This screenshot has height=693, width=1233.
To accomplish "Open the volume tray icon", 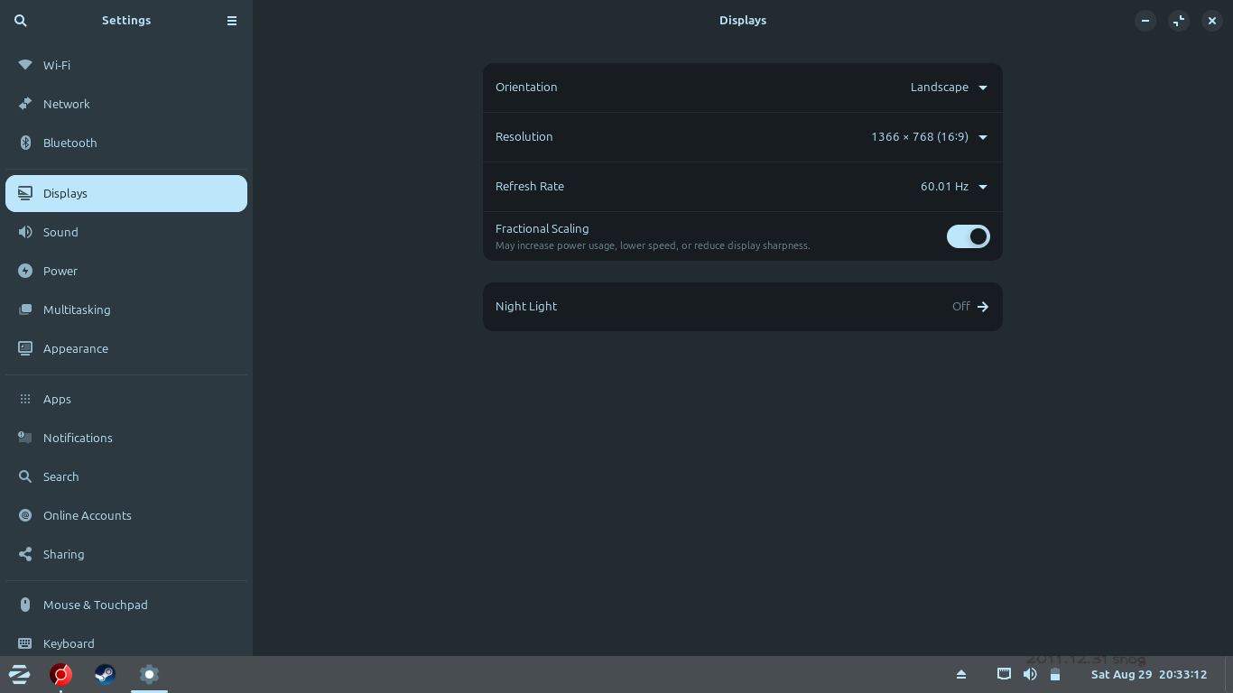I will [1030, 674].
